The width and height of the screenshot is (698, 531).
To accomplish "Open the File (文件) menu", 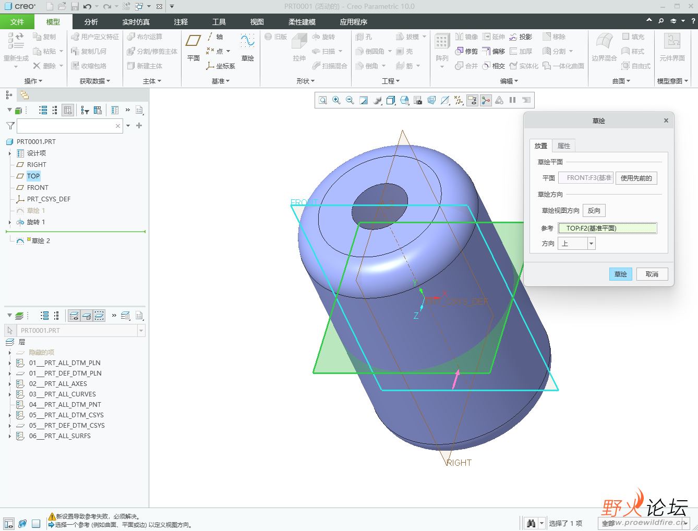I will 17,22.
